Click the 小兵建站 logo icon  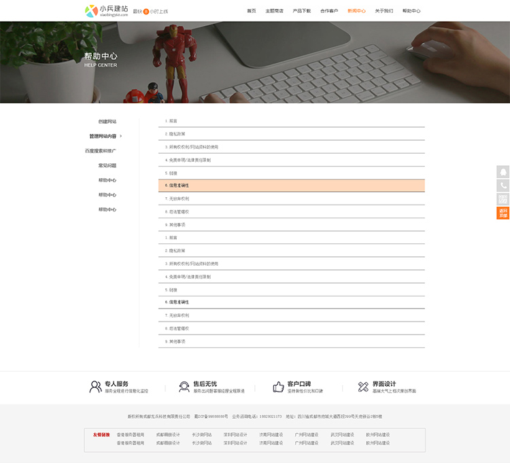91,11
